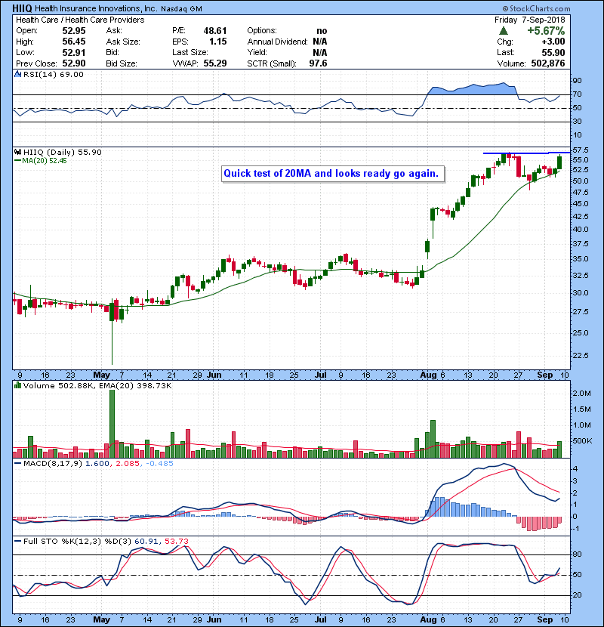The width and height of the screenshot is (604, 627).
Task: Click the VWAP value 55.29
Action: 215,63
